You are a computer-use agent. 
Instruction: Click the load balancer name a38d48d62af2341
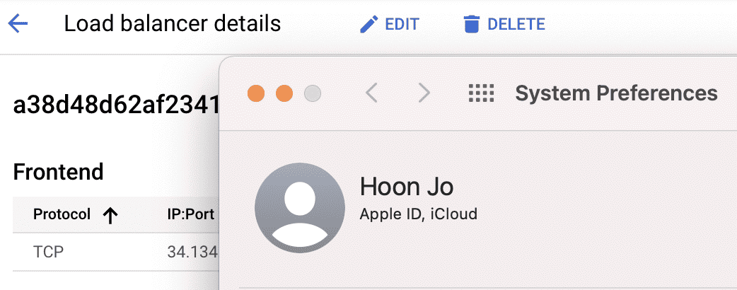pyautogui.click(x=116, y=106)
